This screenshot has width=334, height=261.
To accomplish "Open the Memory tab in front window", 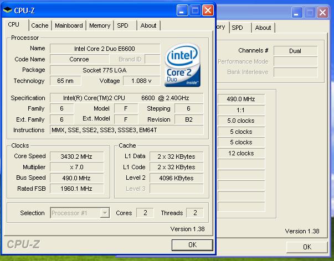I will (100, 25).
